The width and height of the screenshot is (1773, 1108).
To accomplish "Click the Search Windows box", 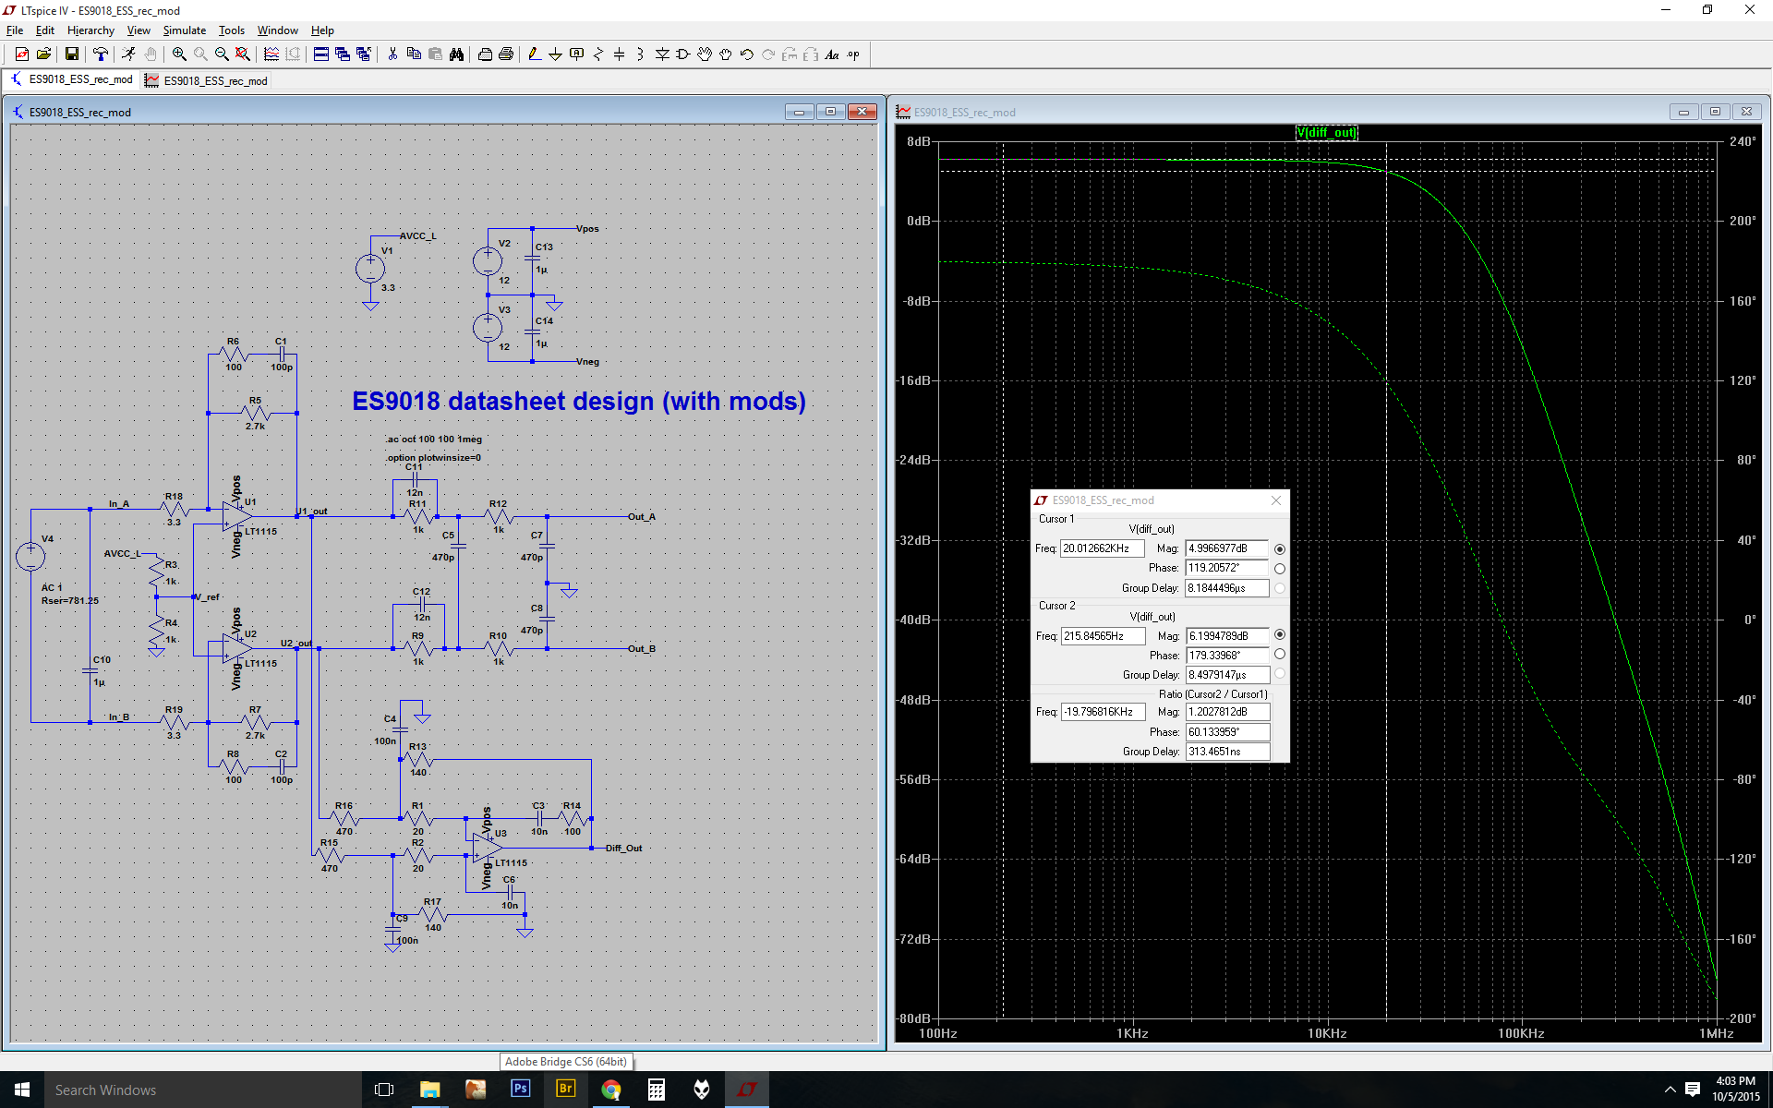I will tap(203, 1090).
